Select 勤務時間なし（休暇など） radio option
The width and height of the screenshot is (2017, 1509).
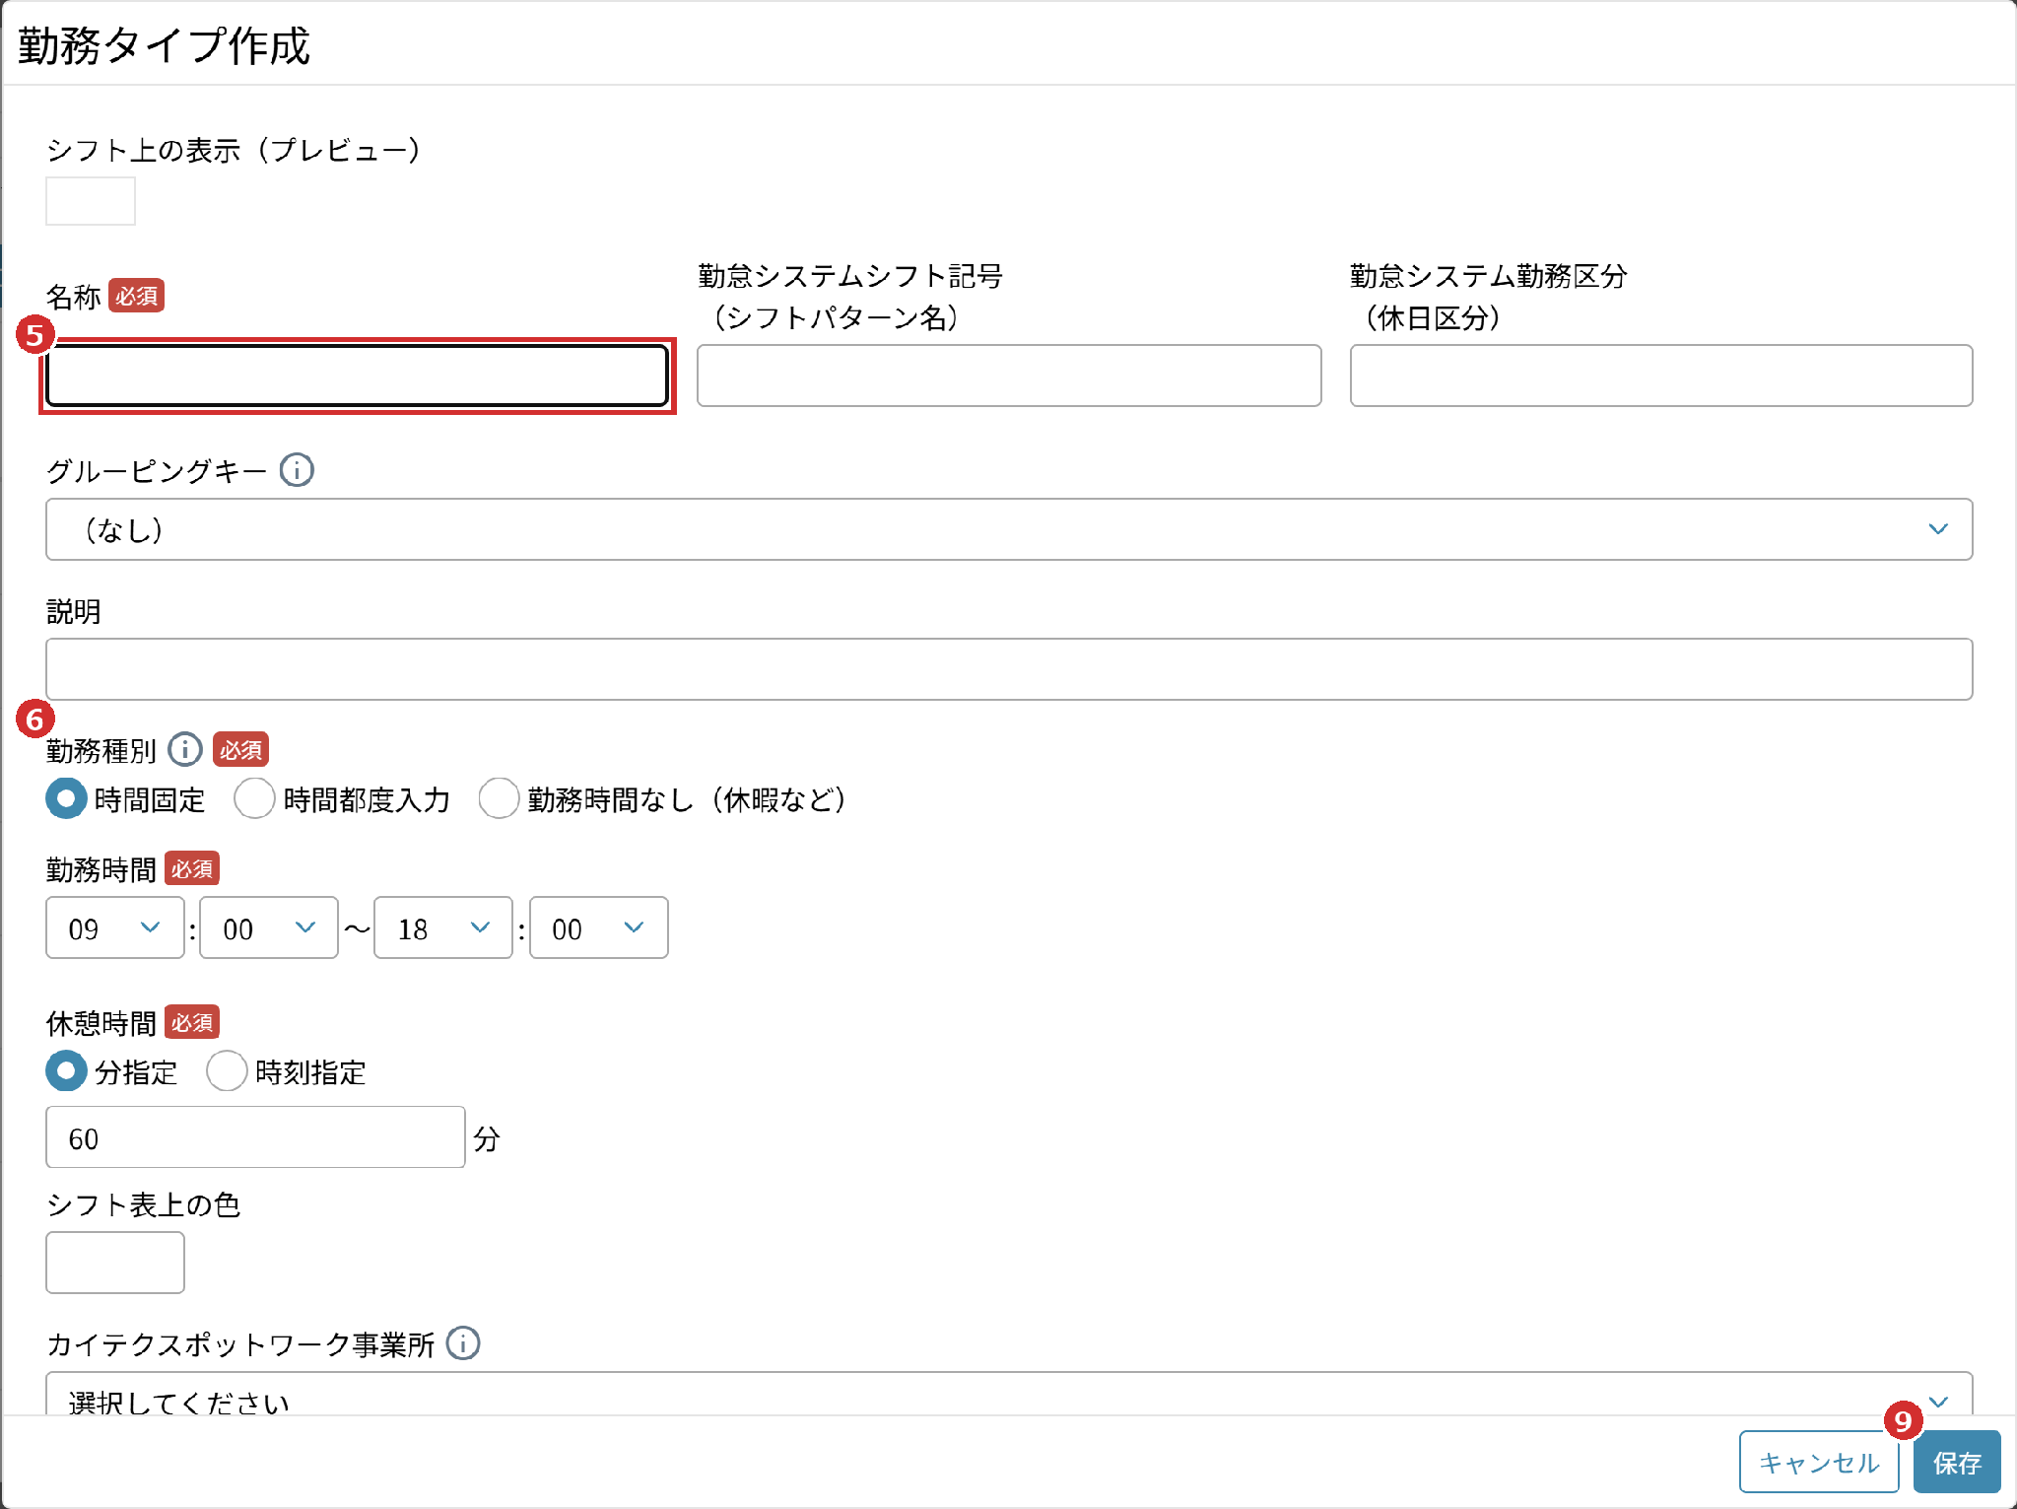click(x=499, y=798)
